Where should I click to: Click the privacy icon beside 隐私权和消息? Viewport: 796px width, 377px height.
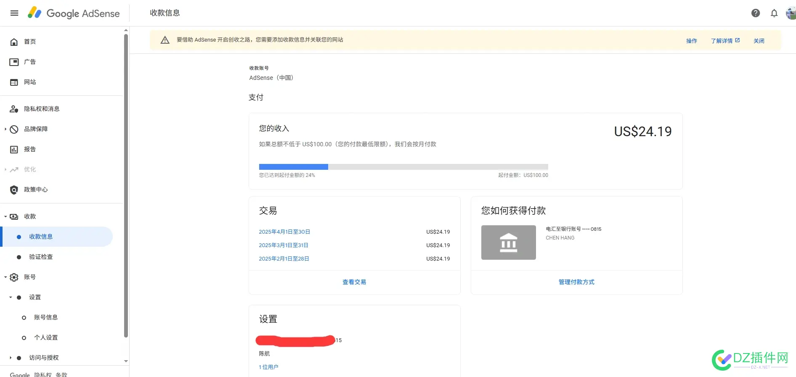tap(14, 109)
